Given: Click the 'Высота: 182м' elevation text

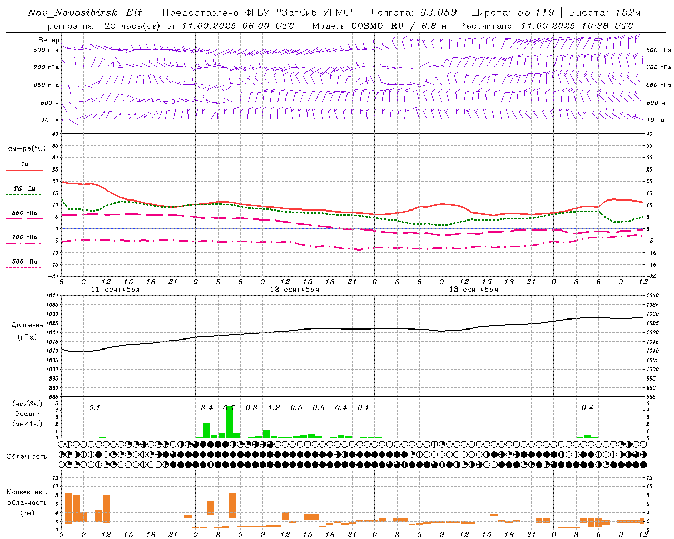Looking at the screenshot, I should [604, 13].
